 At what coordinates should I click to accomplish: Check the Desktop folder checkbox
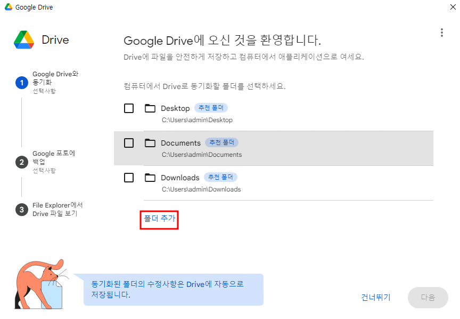click(x=129, y=108)
